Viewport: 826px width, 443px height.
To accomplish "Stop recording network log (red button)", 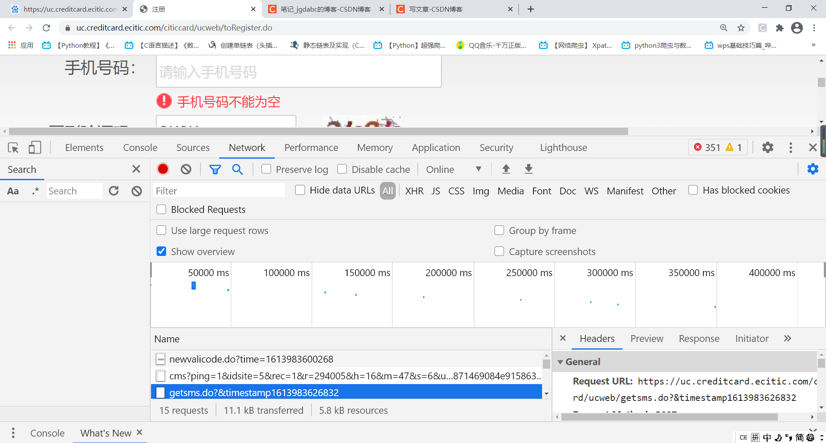I will (x=163, y=169).
